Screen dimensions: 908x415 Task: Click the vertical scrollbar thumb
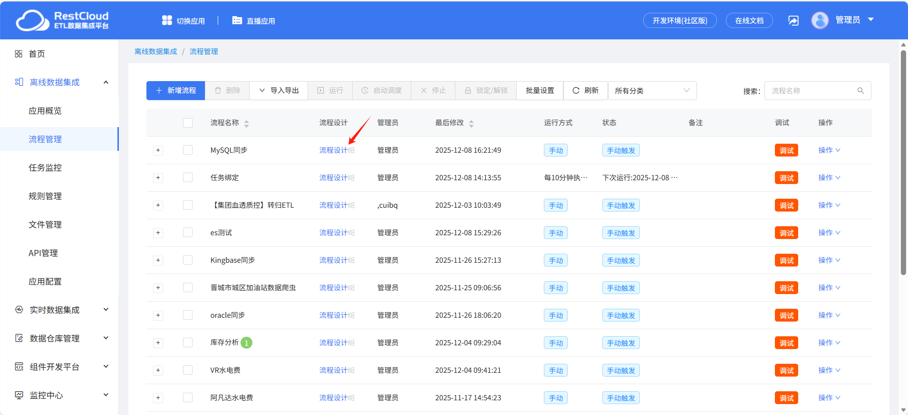(903, 162)
